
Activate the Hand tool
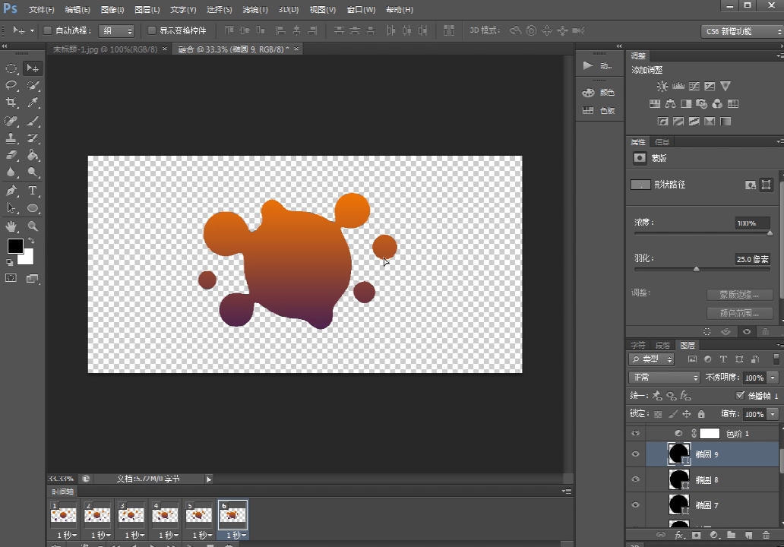[11, 226]
